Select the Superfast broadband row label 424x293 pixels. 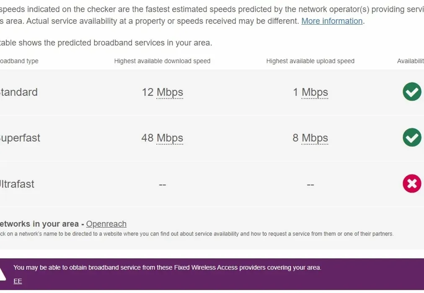tap(20, 138)
